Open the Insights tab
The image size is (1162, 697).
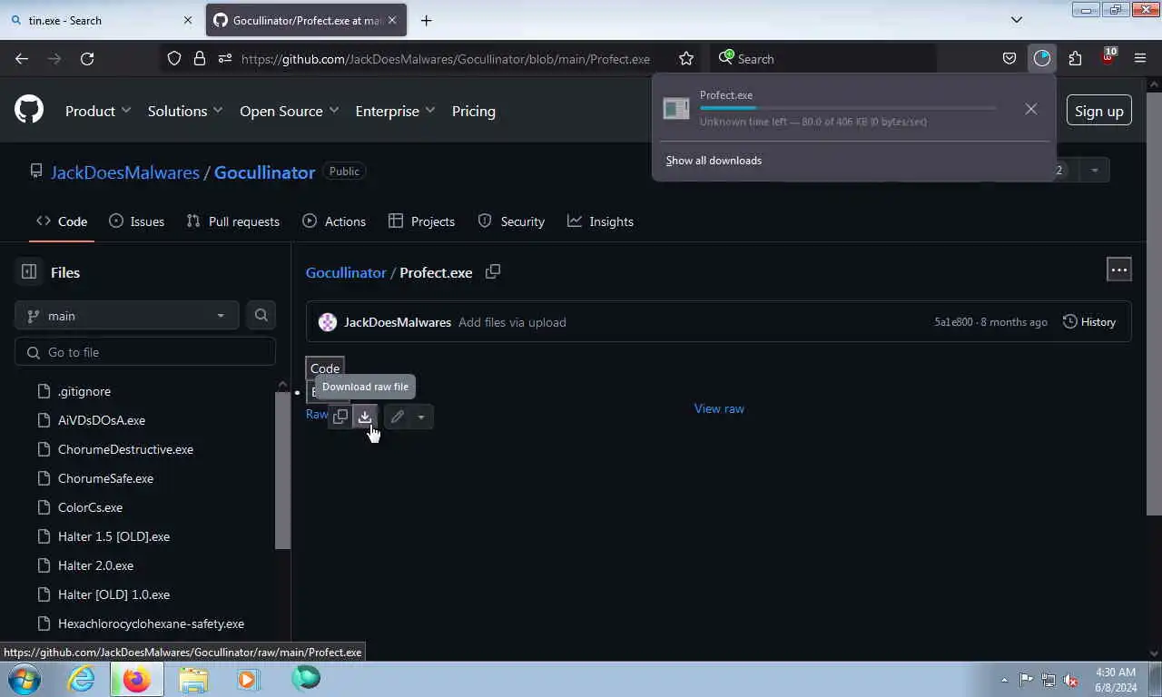600,221
